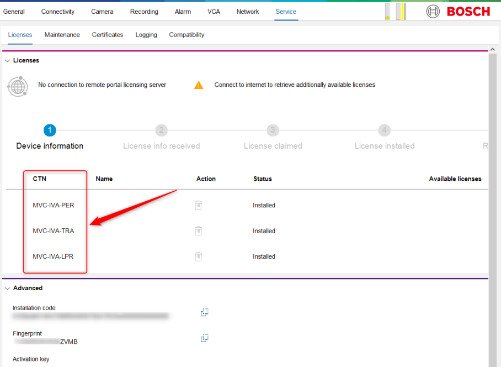
Task: Click the globe licensing server icon
Action: (18, 86)
